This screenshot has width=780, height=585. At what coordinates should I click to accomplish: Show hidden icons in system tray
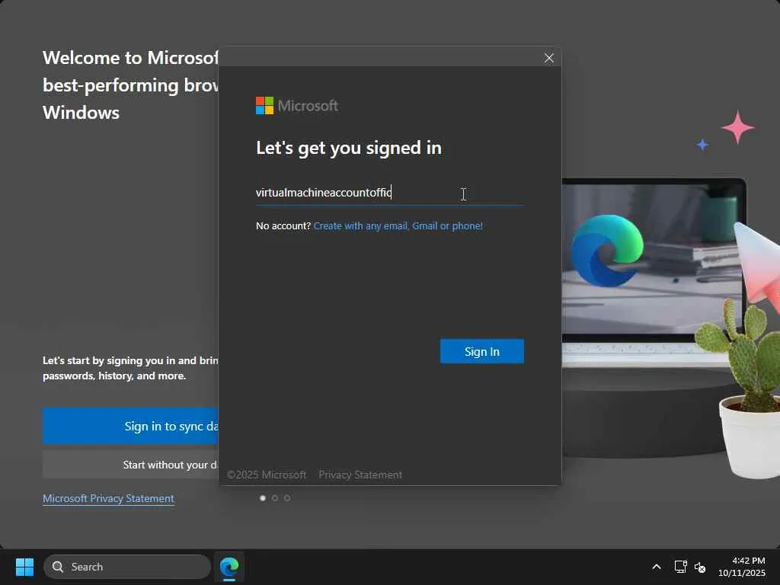(657, 567)
